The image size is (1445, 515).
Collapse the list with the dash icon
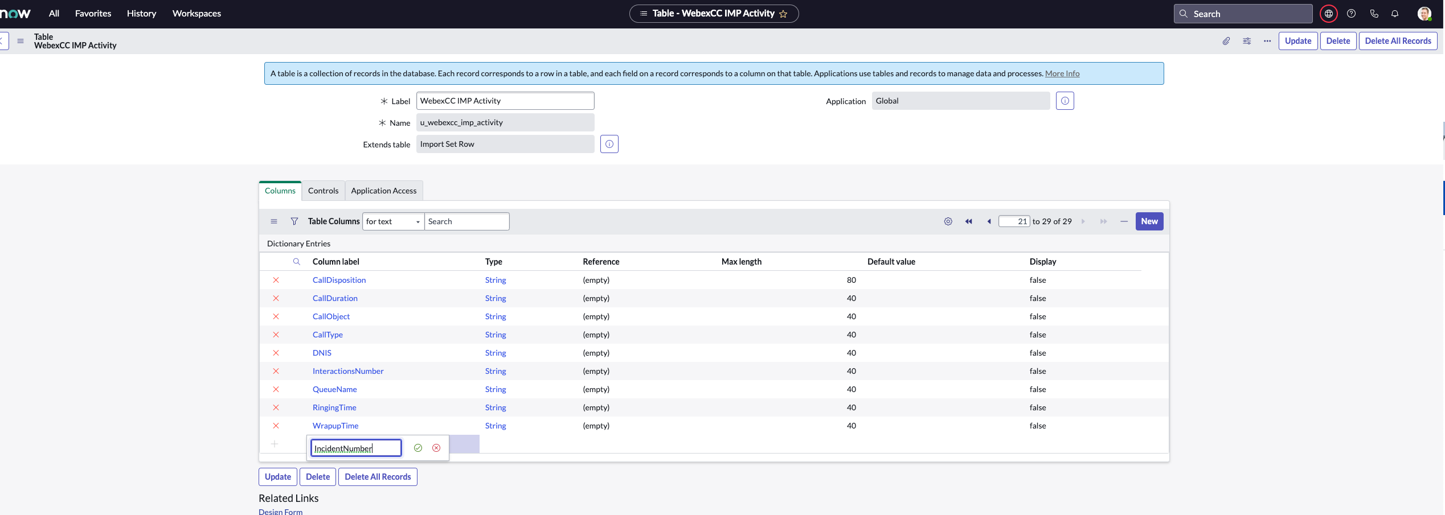coord(1124,221)
